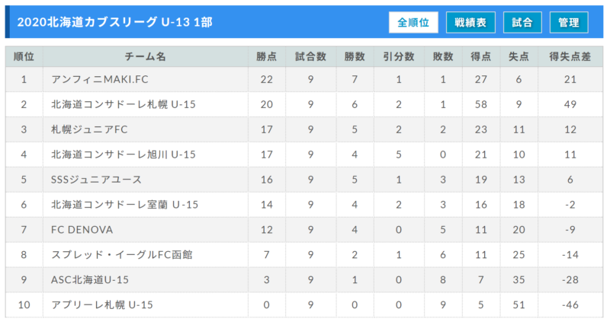Click 北海道コンサドーレ旭川 U-15 team name
Image resolution: width=610 pixels, height=325 pixels.
(124, 155)
